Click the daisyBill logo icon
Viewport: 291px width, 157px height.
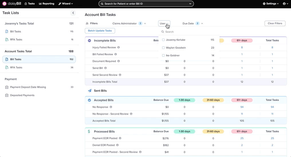pos(4,4)
